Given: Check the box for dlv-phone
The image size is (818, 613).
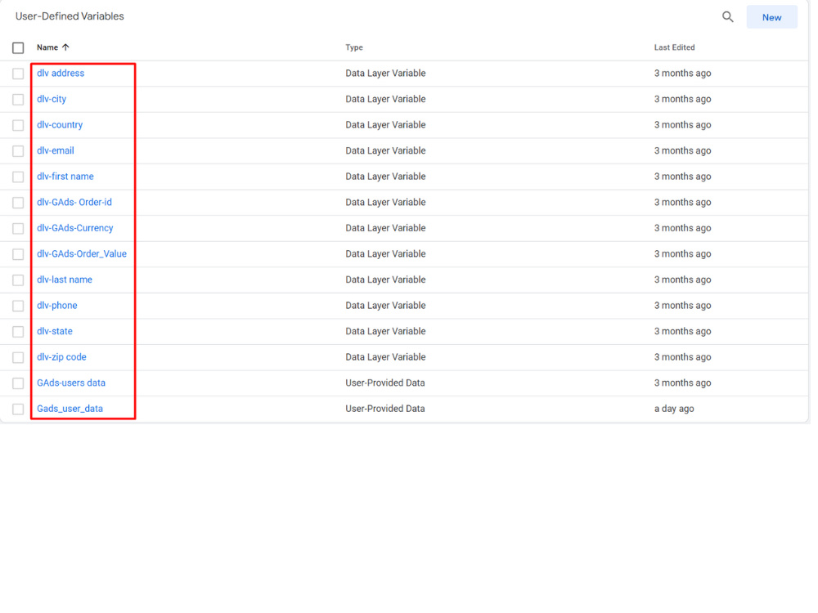Looking at the screenshot, I should click(18, 306).
